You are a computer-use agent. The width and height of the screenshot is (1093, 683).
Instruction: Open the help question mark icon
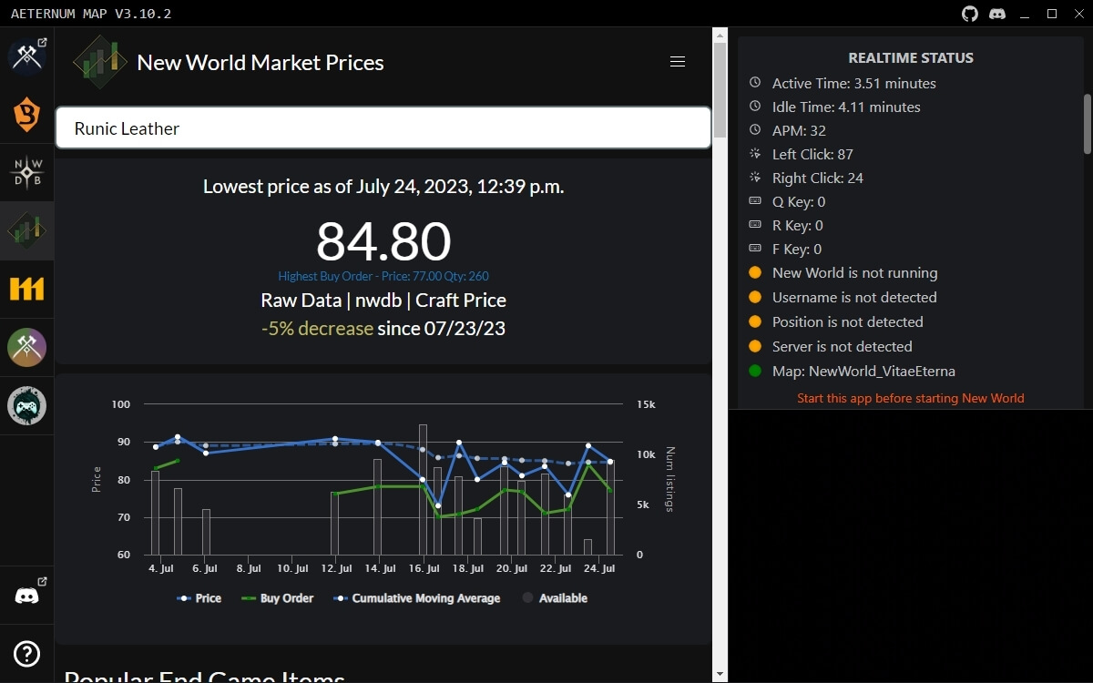pyautogui.click(x=26, y=654)
